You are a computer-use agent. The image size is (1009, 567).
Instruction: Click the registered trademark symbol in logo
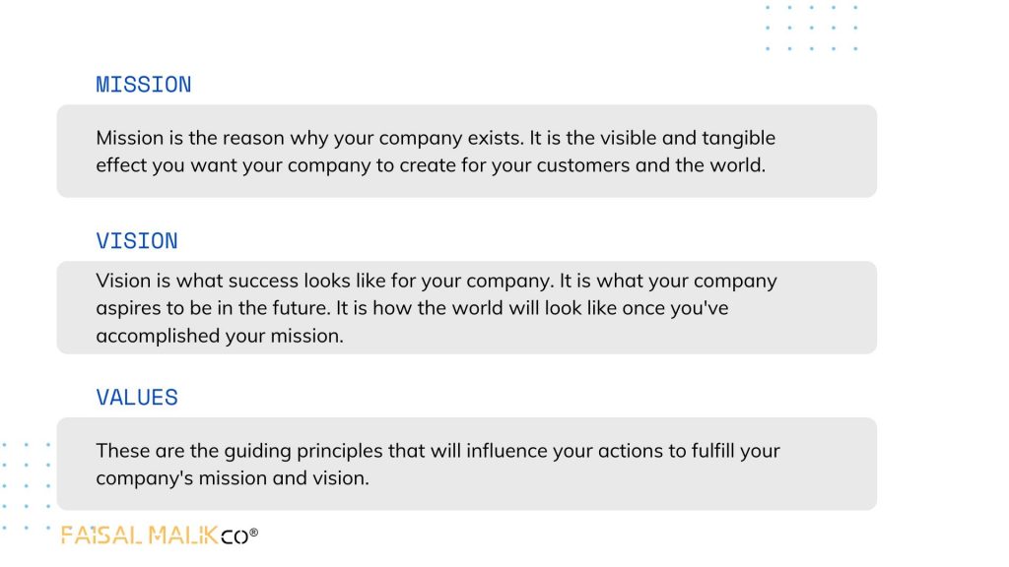254,533
